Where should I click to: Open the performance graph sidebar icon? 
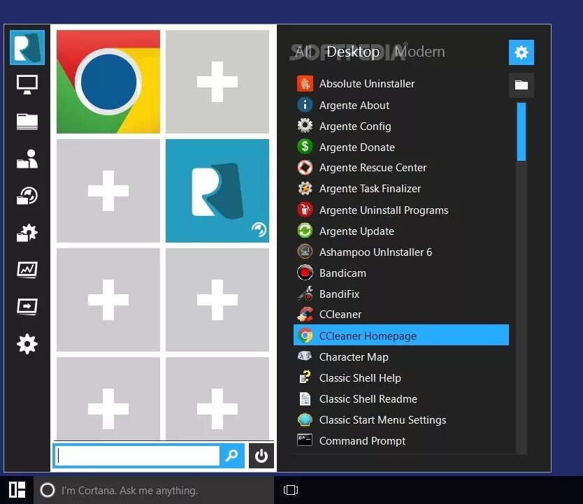[27, 269]
